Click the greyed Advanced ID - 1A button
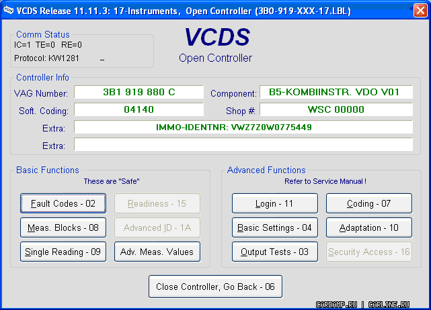This screenshot has height=310, width=431. (157, 227)
